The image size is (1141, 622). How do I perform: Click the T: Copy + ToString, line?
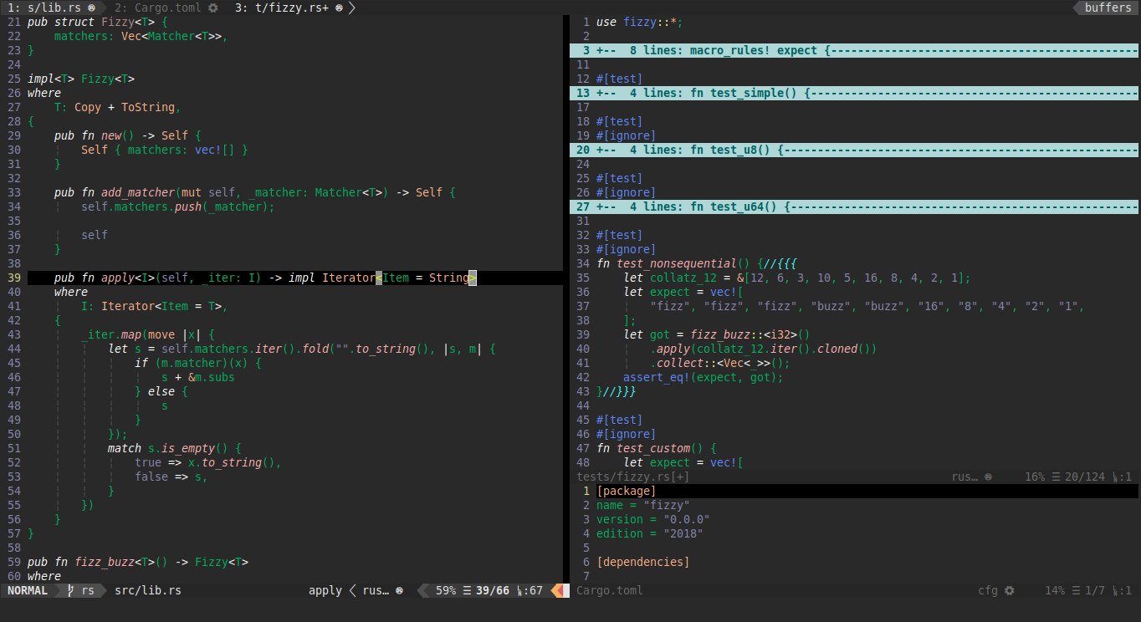coord(118,107)
